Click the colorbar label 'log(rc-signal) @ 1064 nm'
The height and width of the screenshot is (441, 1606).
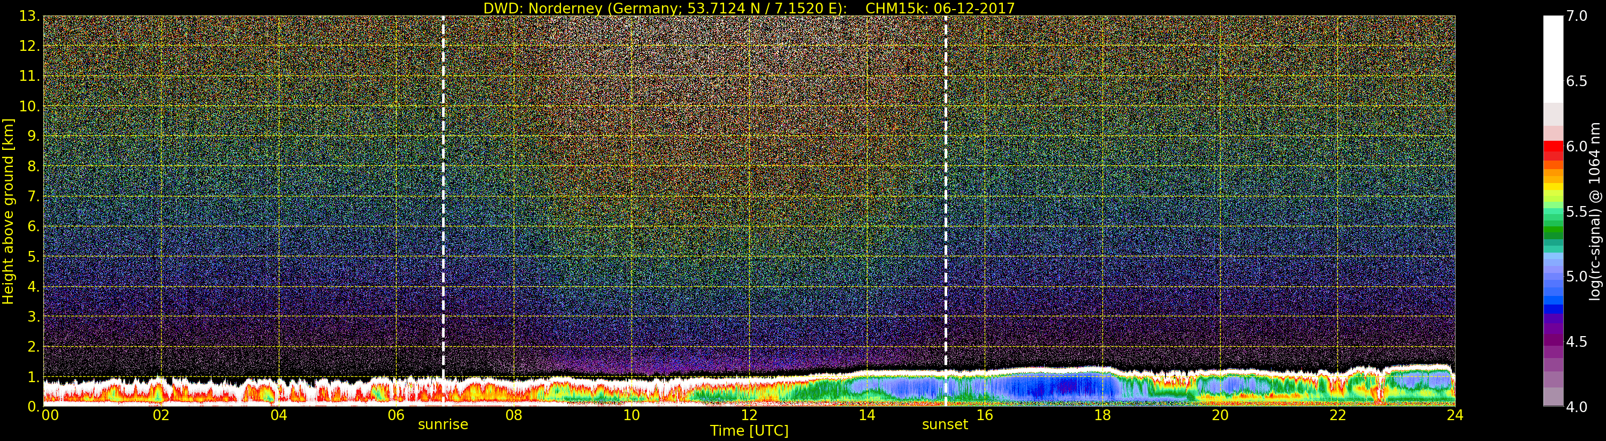click(x=1595, y=211)
